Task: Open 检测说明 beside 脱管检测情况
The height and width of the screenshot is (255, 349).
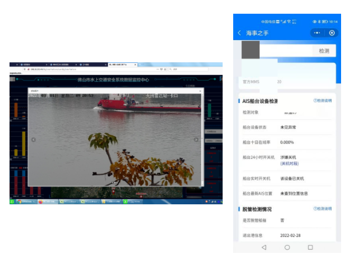Action: tap(323, 209)
